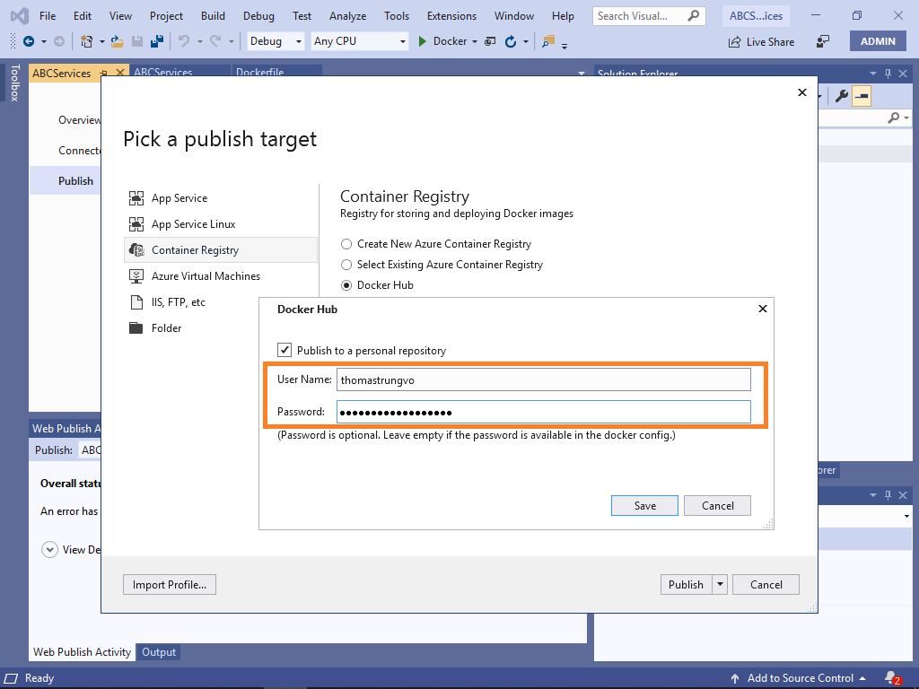Click the Search Visual Studio box
Screen dimensions: 919x689
pyautogui.click(x=649, y=16)
